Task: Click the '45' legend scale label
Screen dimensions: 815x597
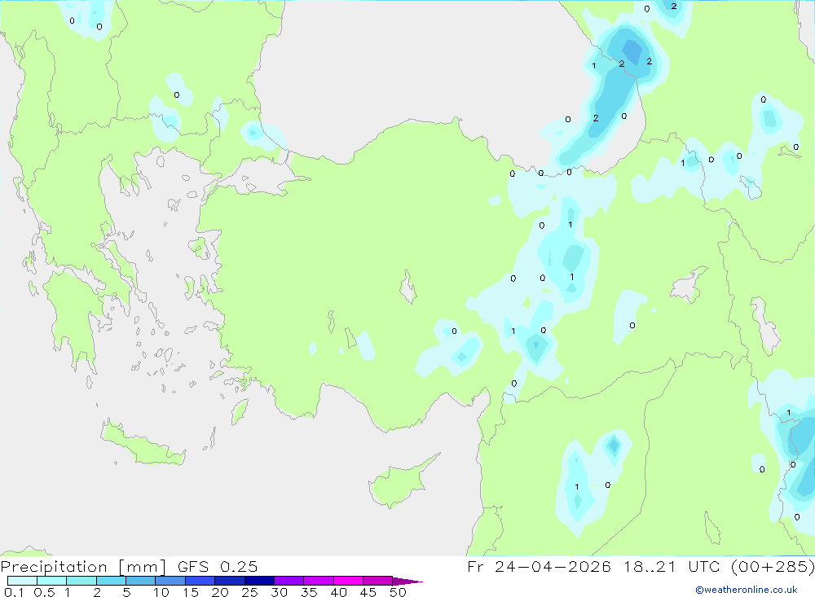Action: click(368, 592)
